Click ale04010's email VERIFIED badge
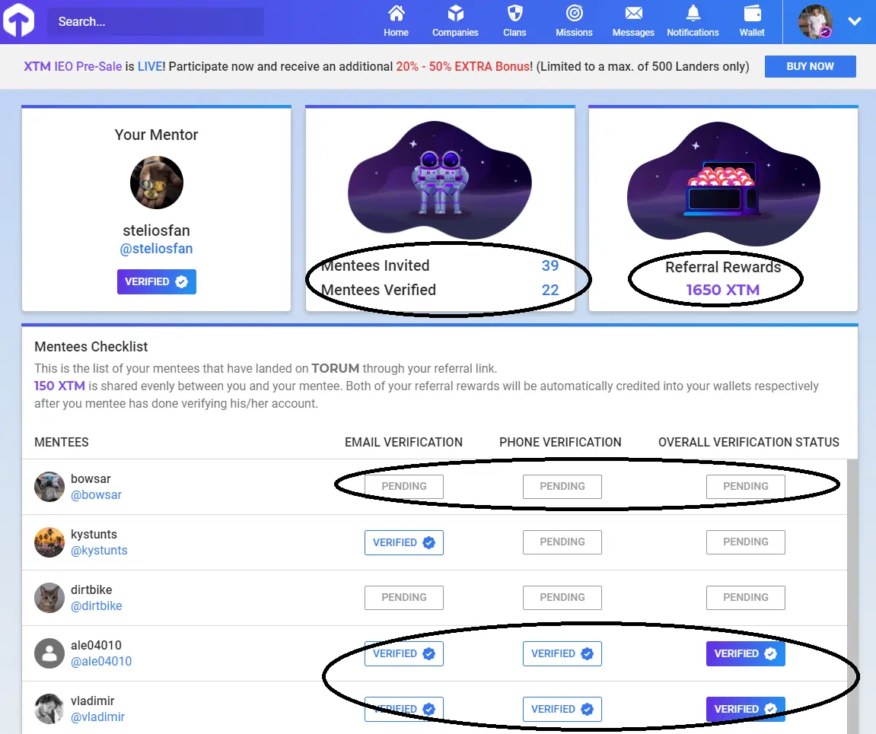The image size is (876, 734). coord(404,653)
